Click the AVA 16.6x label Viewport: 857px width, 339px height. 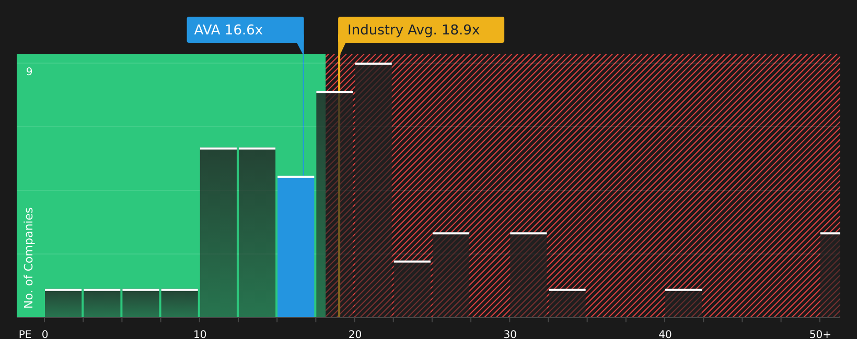point(245,30)
